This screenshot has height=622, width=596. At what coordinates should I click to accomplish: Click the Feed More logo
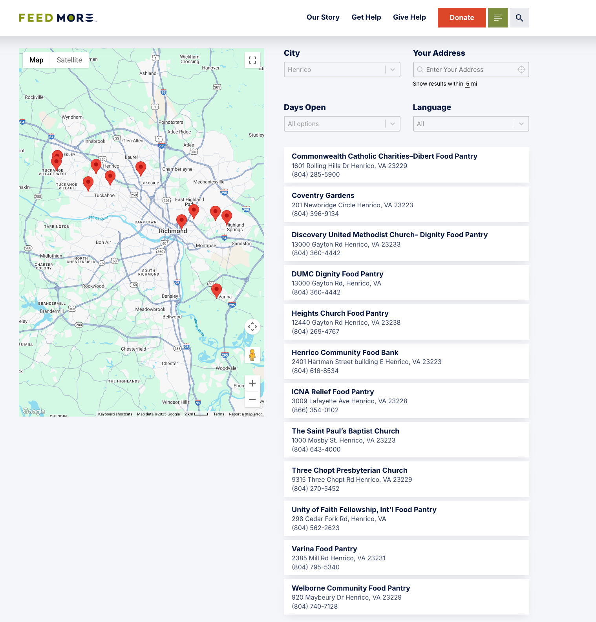(58, 18)
